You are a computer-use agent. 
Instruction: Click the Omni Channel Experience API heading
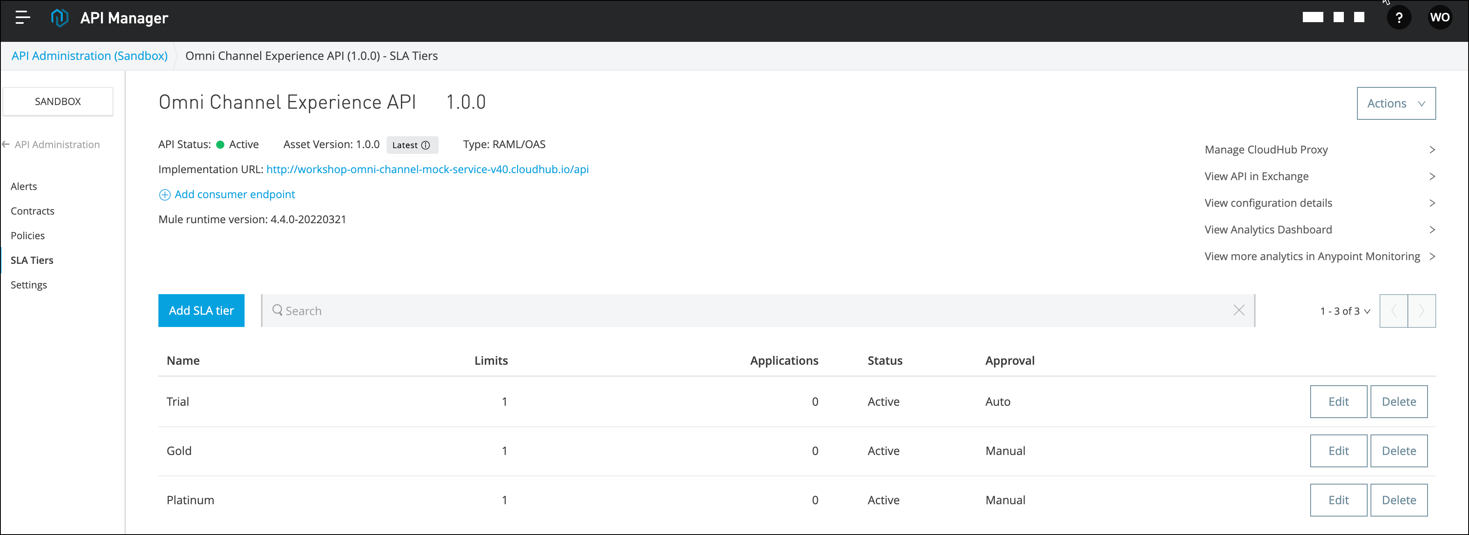coord(287,102)
